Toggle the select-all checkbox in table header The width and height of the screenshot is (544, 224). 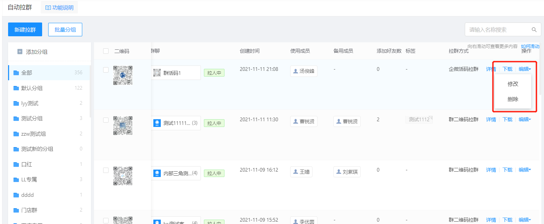(x=106, y=51)
